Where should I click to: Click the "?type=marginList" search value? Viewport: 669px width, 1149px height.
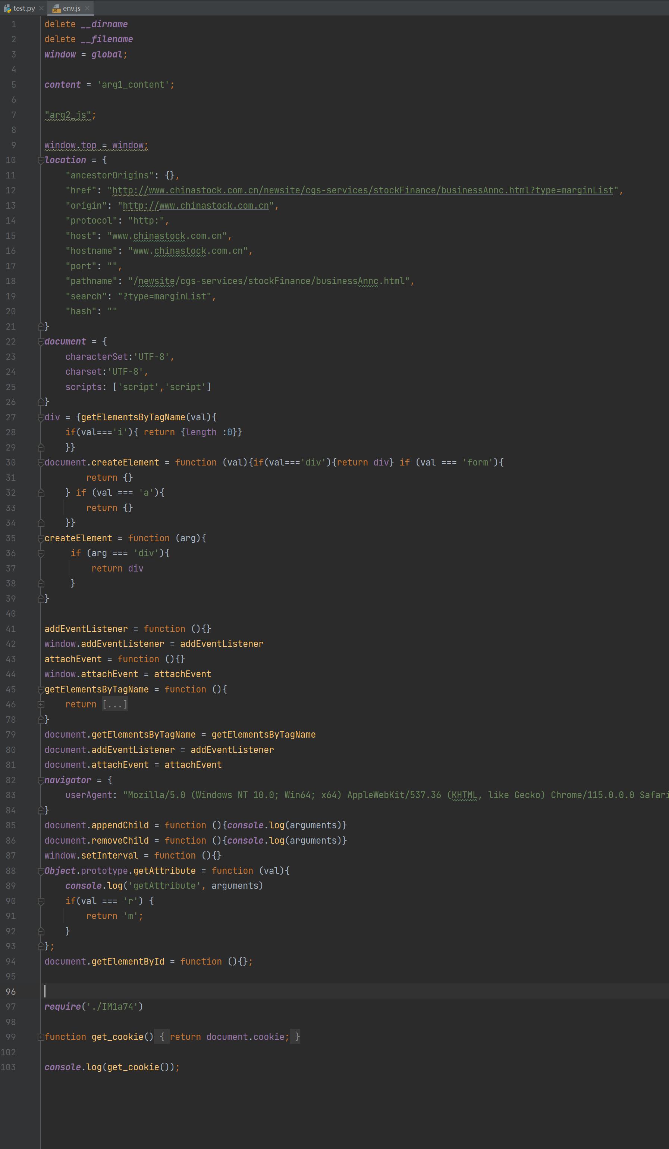164,296
